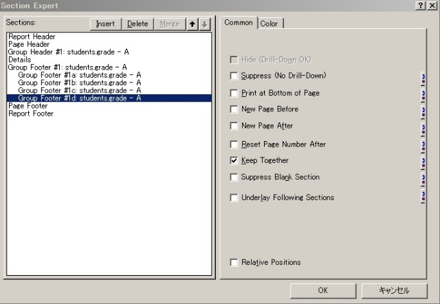Open formula editor for Underlay Following Sections
Viewport: 440px width, 304px height.
coord(423,196)
